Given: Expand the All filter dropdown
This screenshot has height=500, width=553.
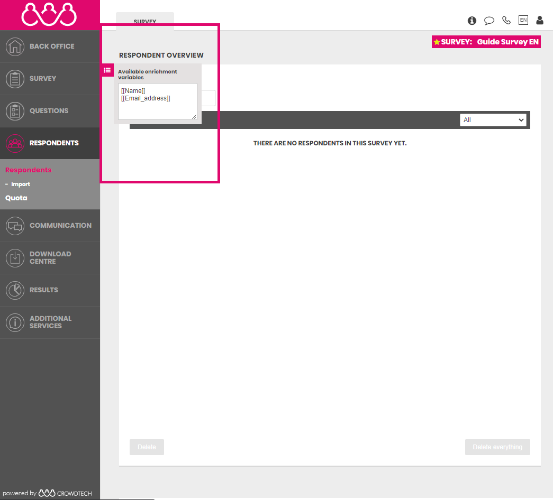Looking at the screenshot, I should pos(493,120).
